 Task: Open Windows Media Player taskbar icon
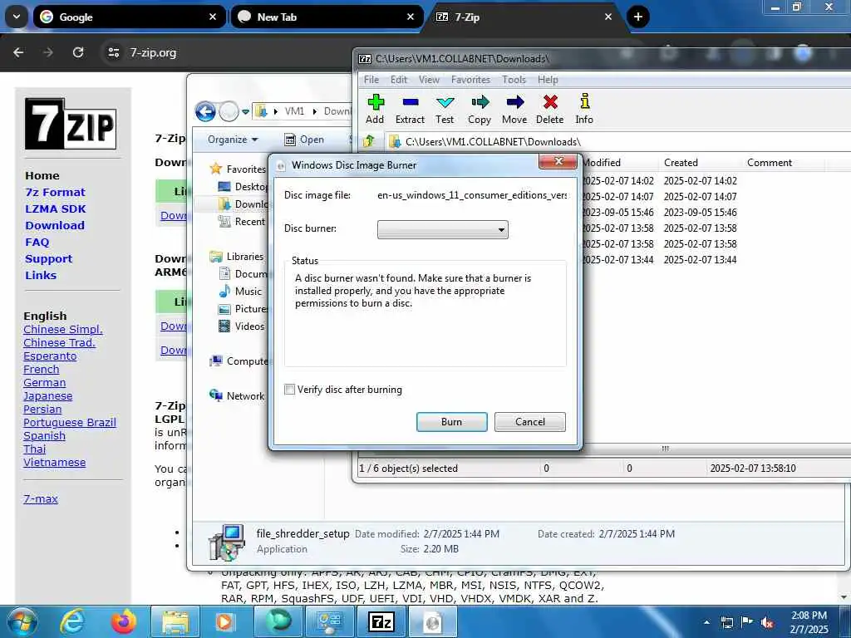tap(226, 621)
